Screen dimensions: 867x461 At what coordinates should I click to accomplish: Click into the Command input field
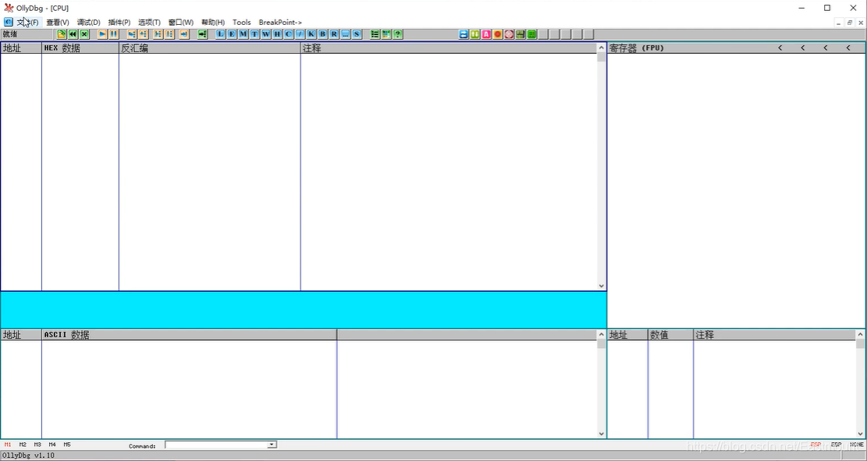pyautogui.click(x=216, y=445)
